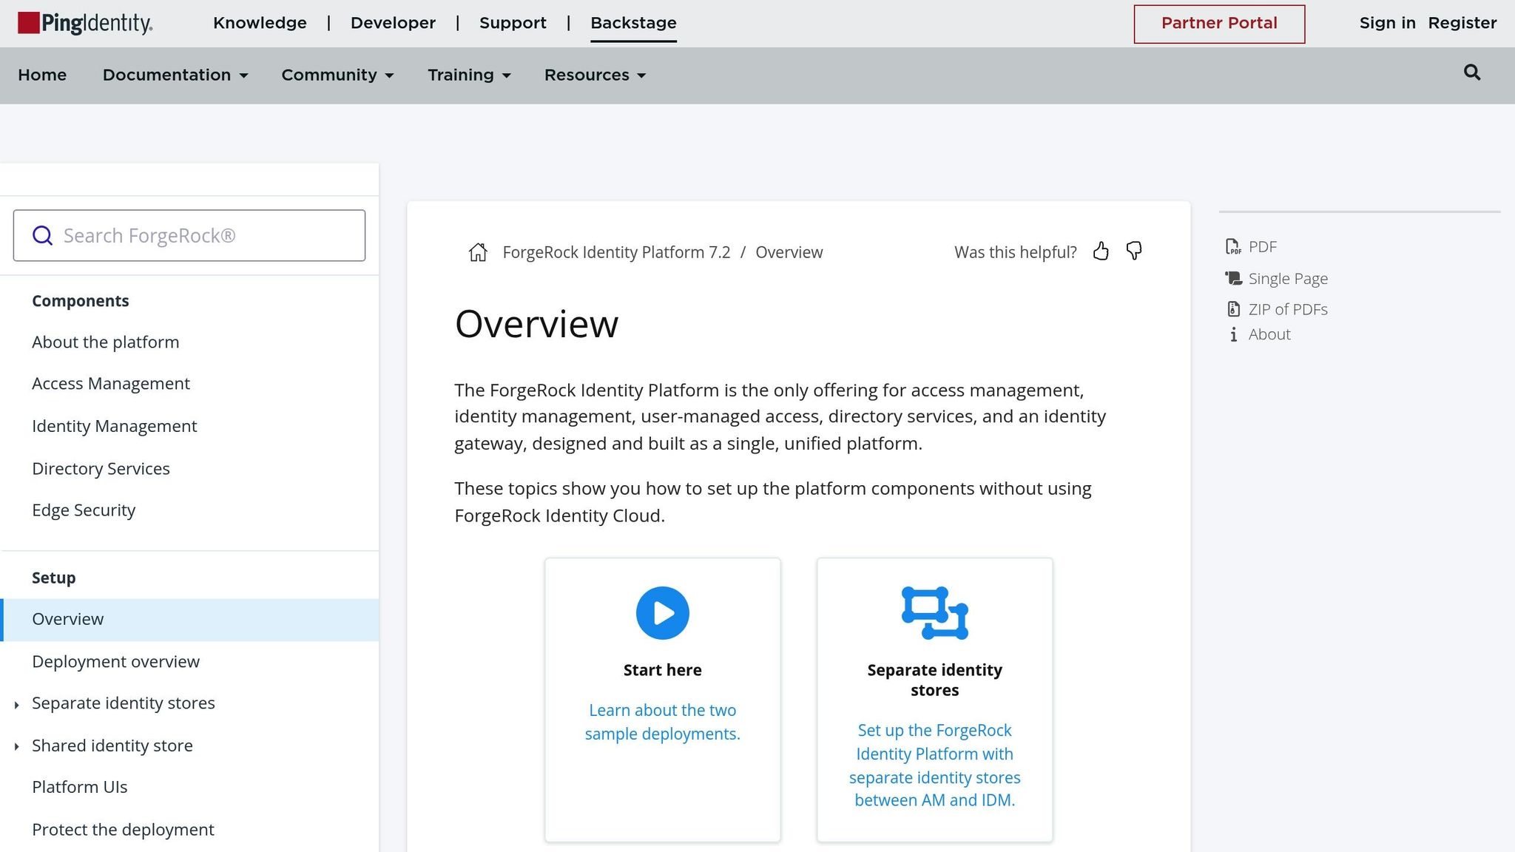
Task: Give thumbs up feedback
Action: tap(1101, 251)
